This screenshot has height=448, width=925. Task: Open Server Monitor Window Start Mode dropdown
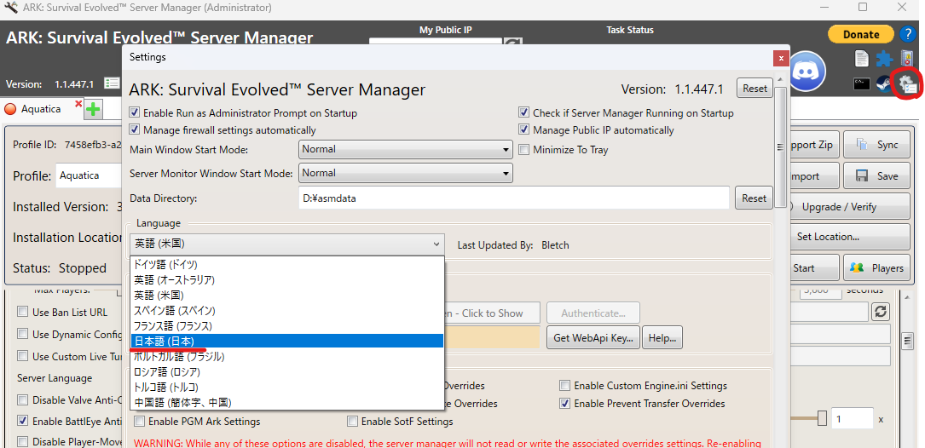tap(405, 174)
